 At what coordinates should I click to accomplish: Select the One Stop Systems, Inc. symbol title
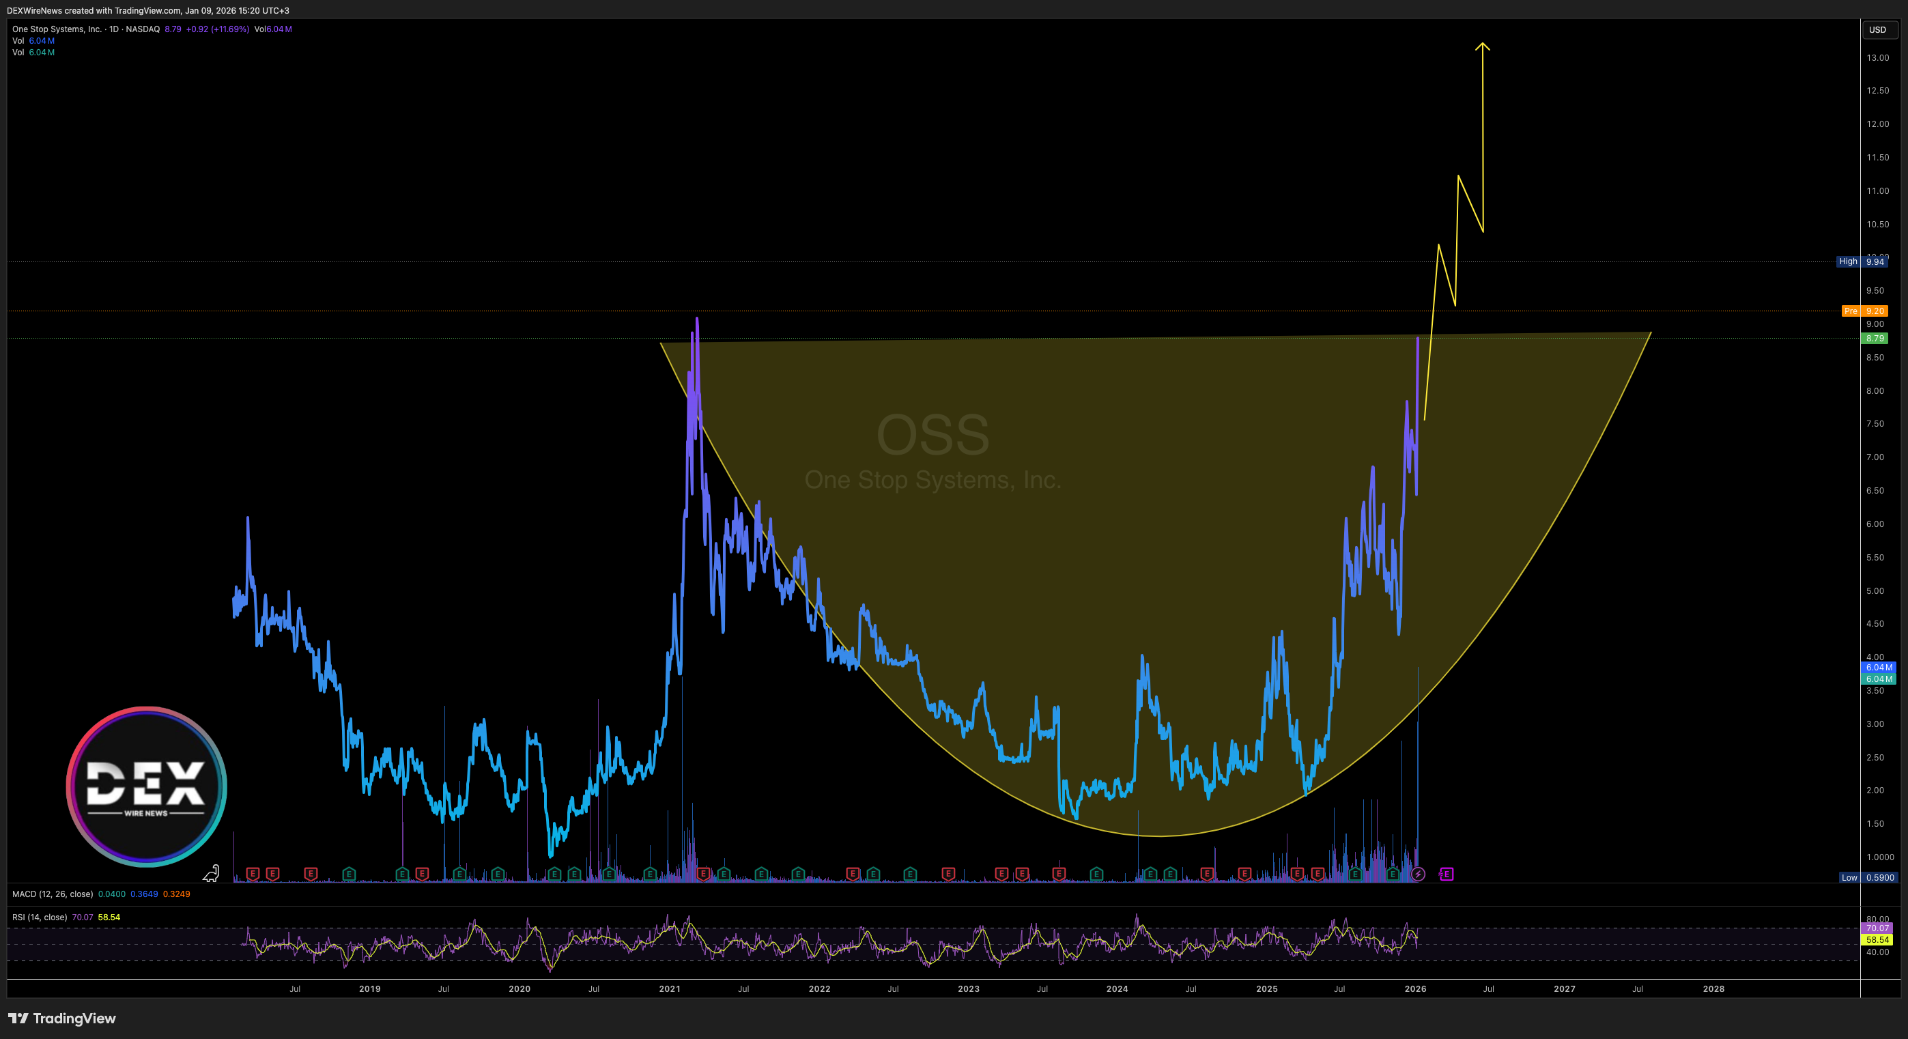[57, 29]
